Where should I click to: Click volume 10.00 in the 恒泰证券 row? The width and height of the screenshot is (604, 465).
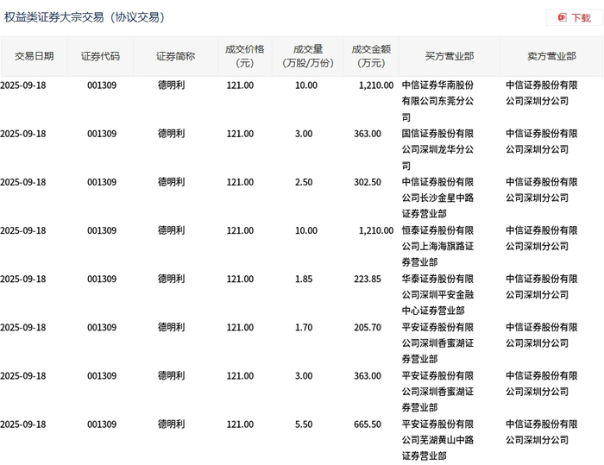coord(306,230)
